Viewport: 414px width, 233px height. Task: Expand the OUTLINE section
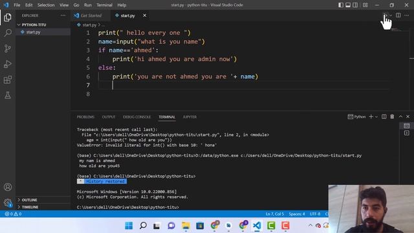click(x=43, y=200)
